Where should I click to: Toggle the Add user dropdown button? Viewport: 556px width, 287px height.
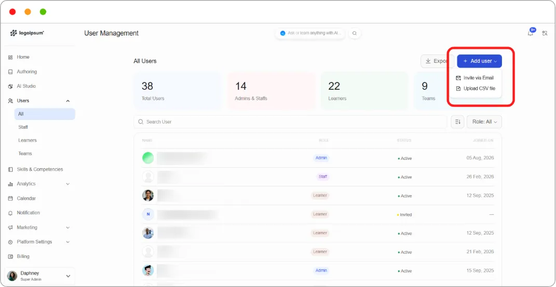(479, 61)
